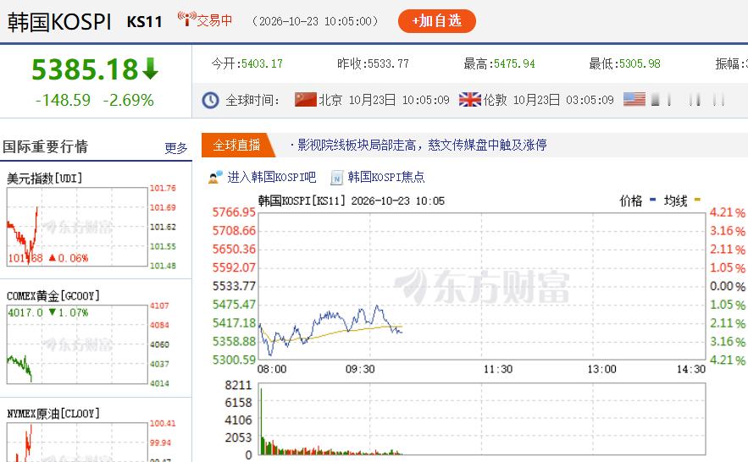Click the UK flag next to 伦敦
Viewport: 748px width, 462px height.
point(470,100)
